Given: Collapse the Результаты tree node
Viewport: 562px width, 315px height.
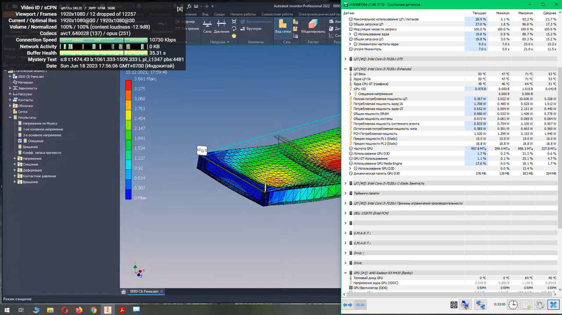Looking at the screenshot, I should [x=10, y=118].
